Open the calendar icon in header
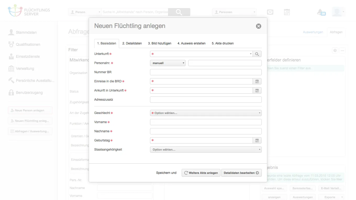This screenshot has width=356, height=200. pyautogui.click(x=287, y=12)
